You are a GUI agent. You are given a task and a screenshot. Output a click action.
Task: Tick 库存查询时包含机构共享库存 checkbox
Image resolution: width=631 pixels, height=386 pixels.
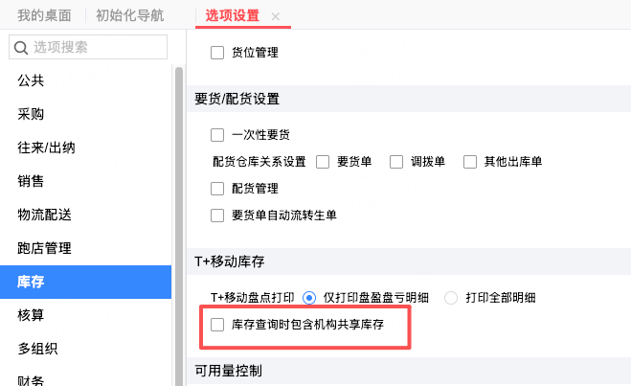click(x=217, y=326)
